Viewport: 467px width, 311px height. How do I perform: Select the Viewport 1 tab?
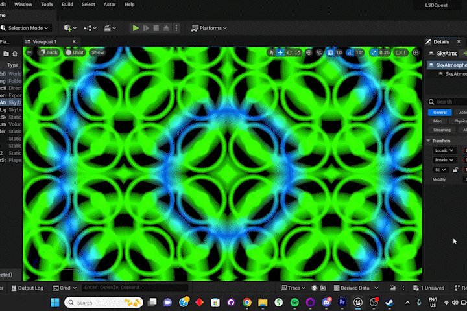[x=45, y=41]
